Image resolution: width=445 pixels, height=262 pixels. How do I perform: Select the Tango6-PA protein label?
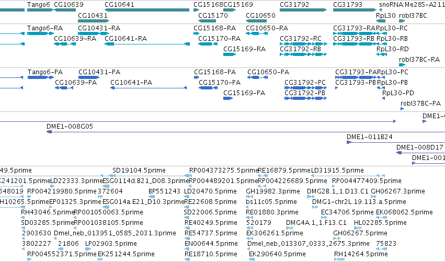click(45, 72)
